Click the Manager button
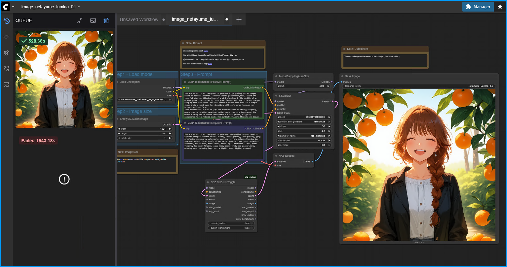The width and height of the screenshot is (507, 267). point(478,6)
